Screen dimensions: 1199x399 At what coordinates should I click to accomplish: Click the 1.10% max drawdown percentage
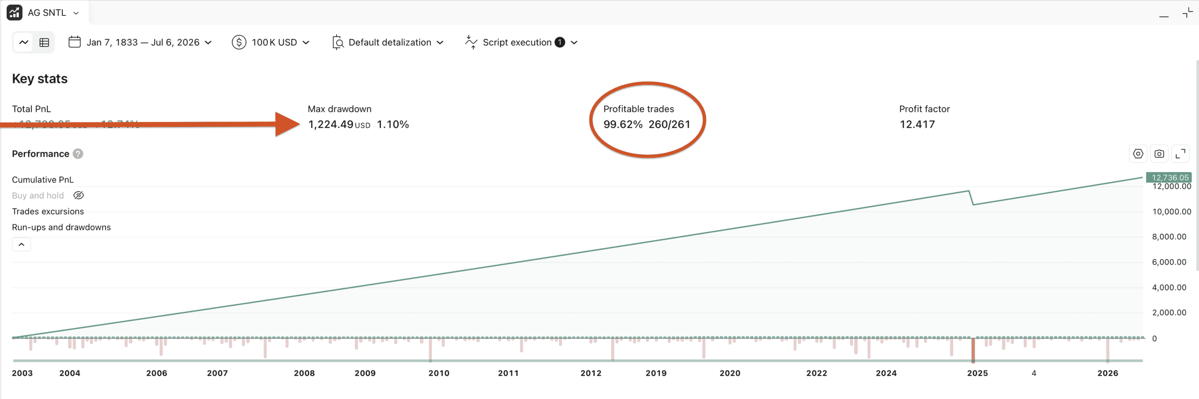pos(393,124)
